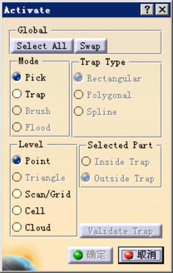Click the Select All button
Screen dimensions: 173x273
[42, 46]
